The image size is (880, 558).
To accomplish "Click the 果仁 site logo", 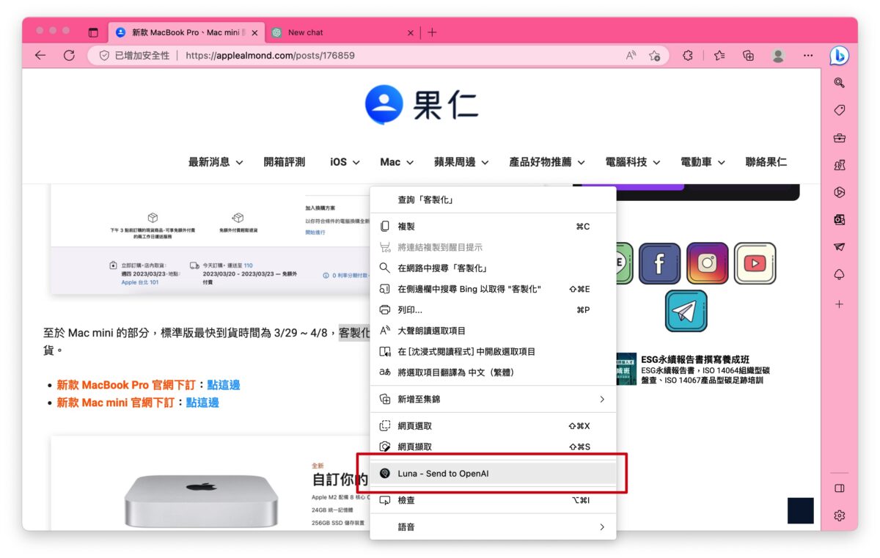I will [421, 106].
